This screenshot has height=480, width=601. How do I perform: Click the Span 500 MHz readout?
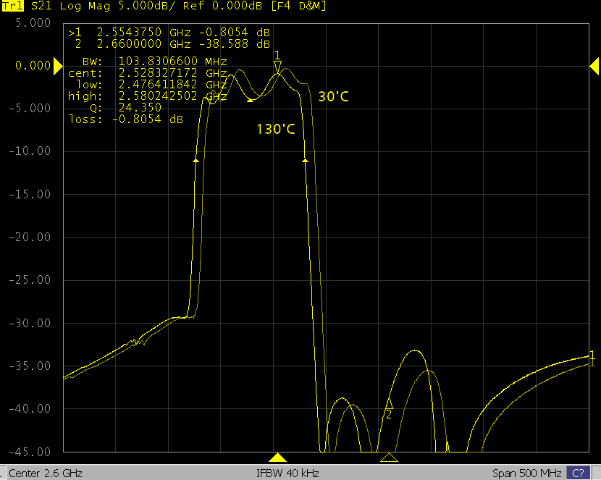pyautogui.click(x=526, y=473)
